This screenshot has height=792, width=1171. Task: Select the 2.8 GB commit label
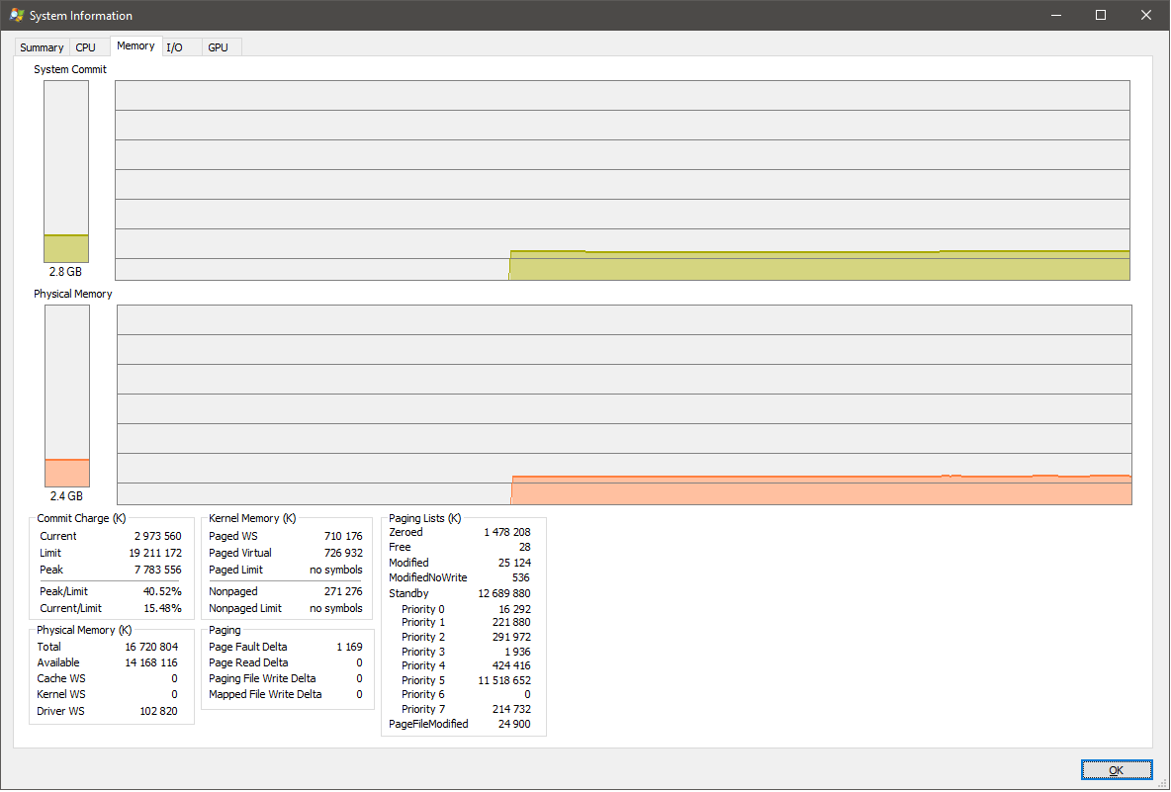pos(65,272)
